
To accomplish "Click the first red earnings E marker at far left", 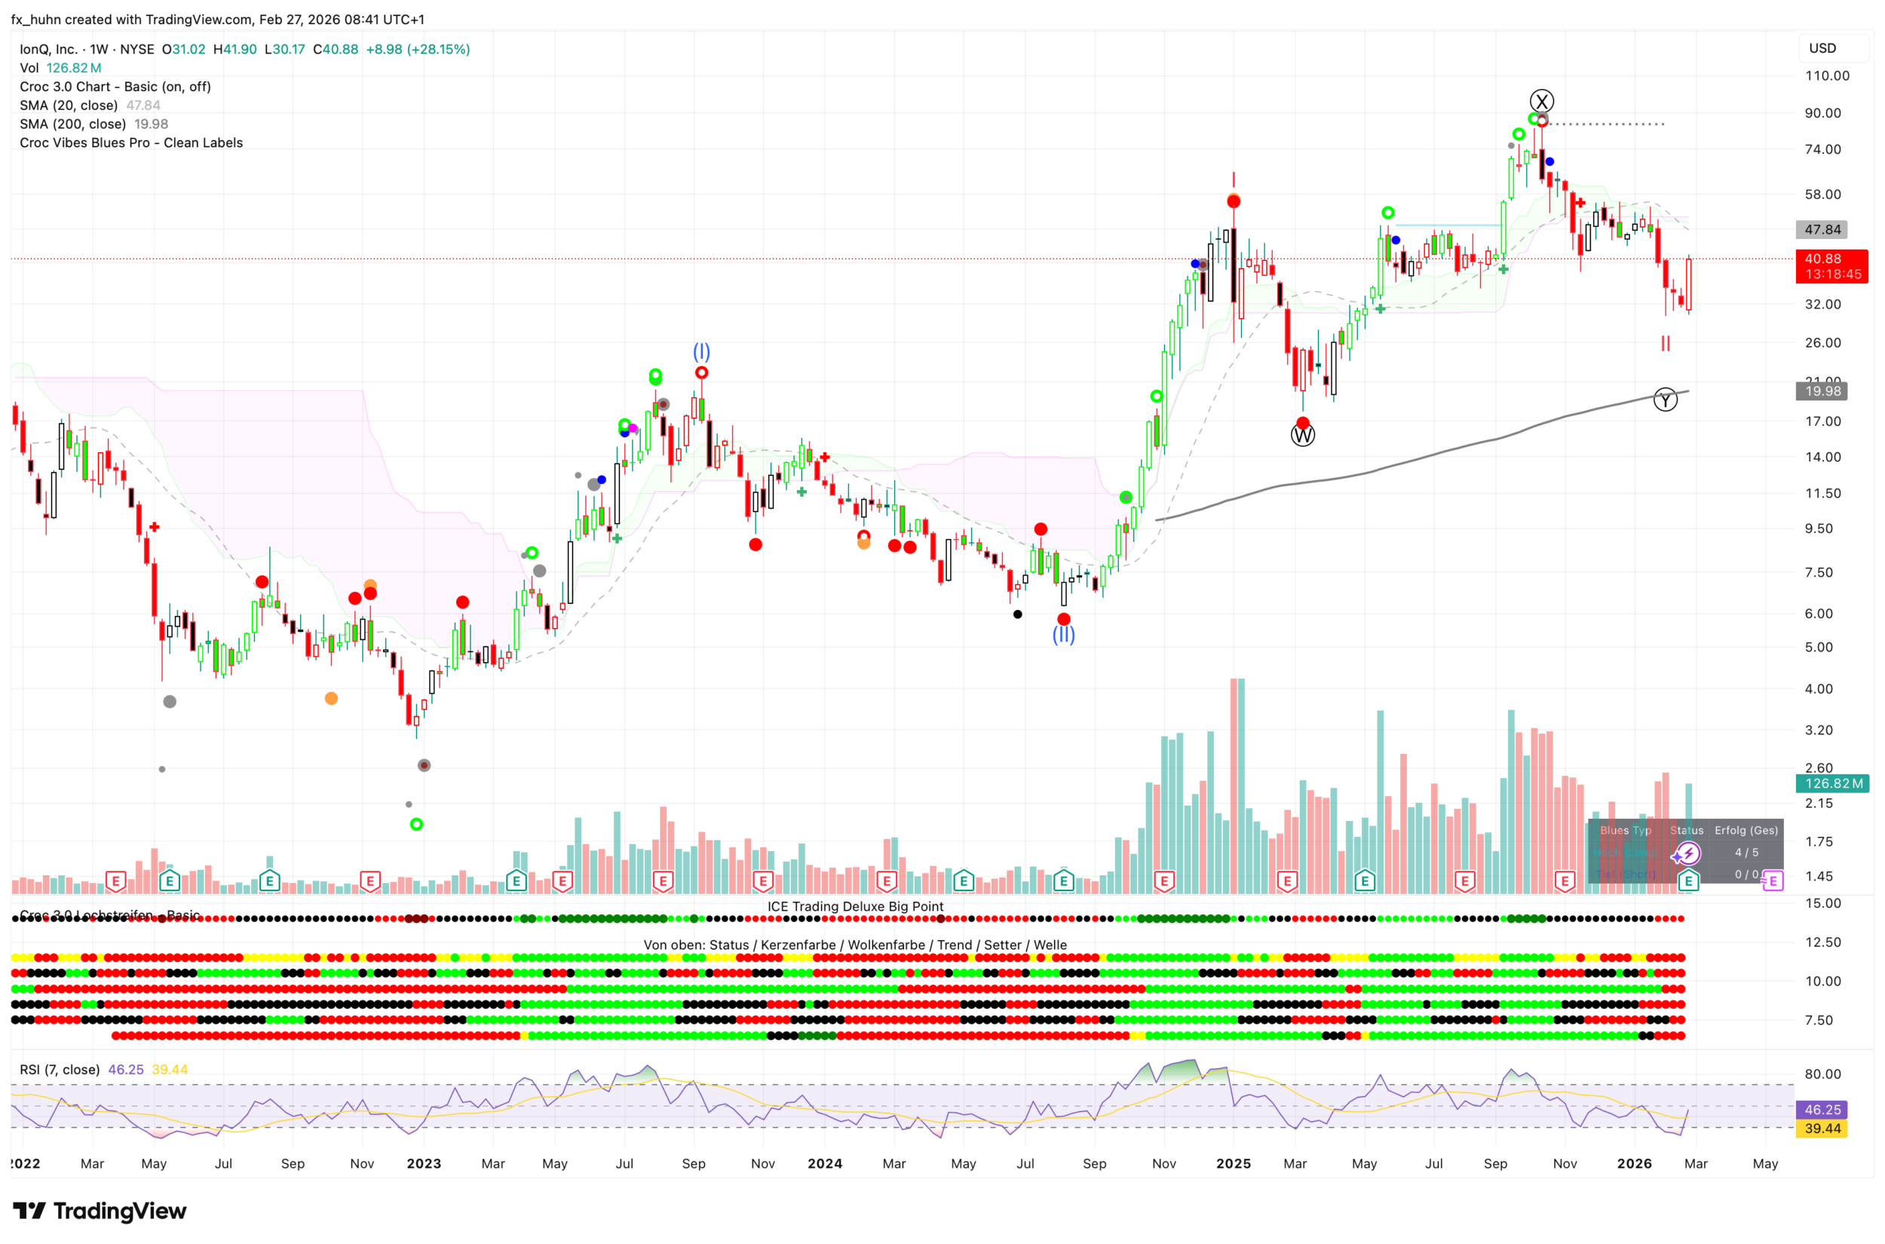I will coord(116,881).
